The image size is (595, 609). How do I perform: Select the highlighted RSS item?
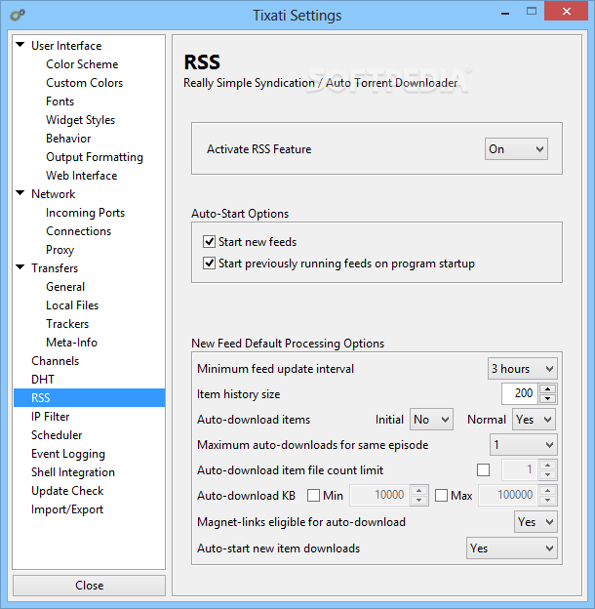(90, 398)
